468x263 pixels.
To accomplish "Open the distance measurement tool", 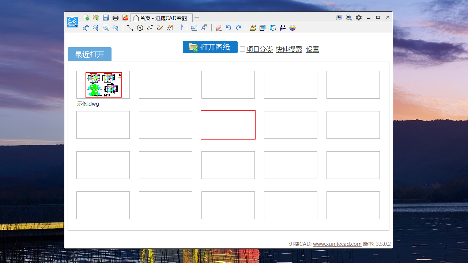I will click(x=184, y=27).
